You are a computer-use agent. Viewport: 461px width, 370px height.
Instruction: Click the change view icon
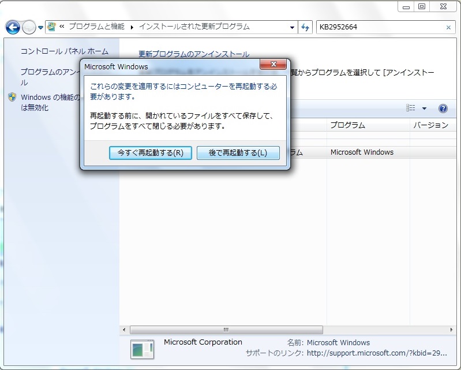pyautogui.click(x=410, y=108)
